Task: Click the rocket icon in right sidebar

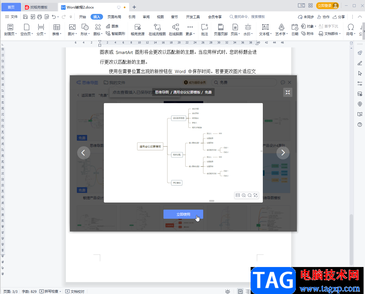Action: (360, 53)
